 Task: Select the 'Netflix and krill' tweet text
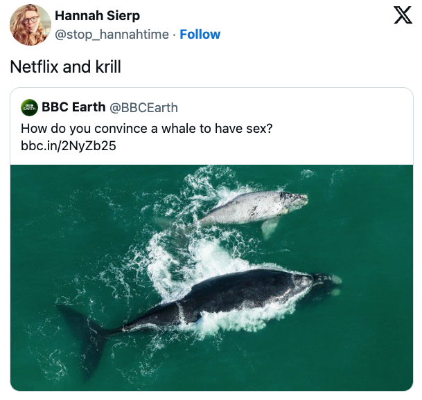coord(65,67)
